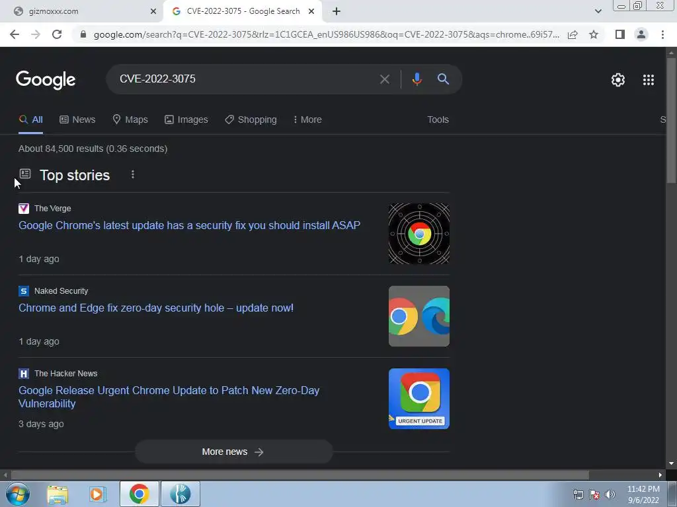Close the CVE-2022-3075 Google Search tab
The image size is (677, 507).
click(x=311, y=12)
